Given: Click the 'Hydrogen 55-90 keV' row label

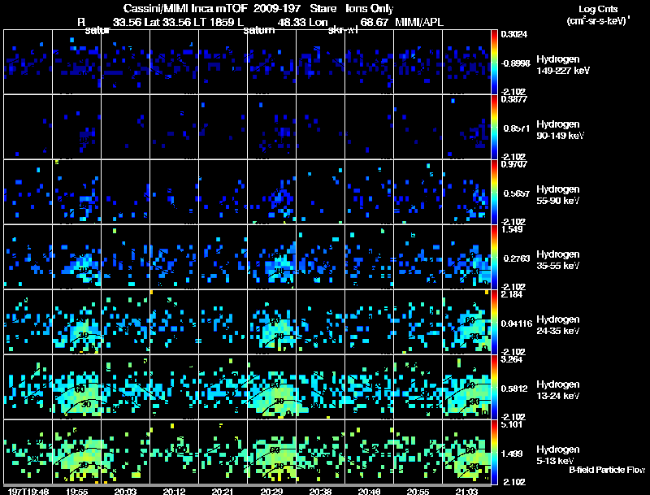Looking at the screenshot, I should pyautogui.click(x=558, y=195).
